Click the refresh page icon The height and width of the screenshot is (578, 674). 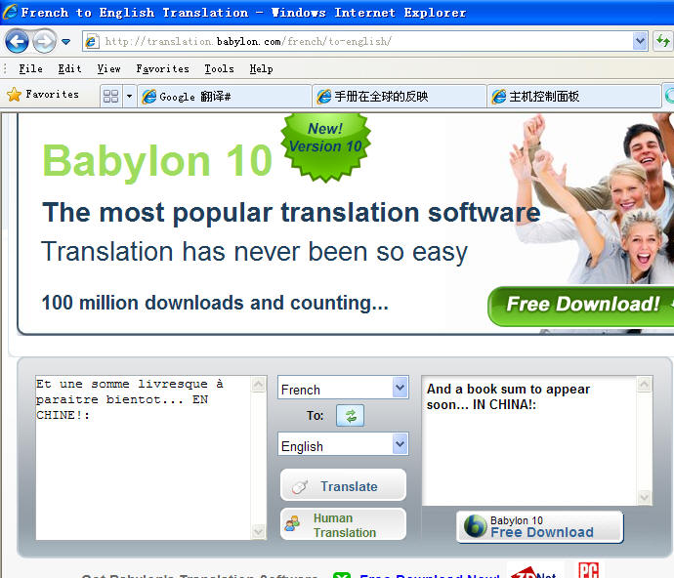[x=663, y=41]
